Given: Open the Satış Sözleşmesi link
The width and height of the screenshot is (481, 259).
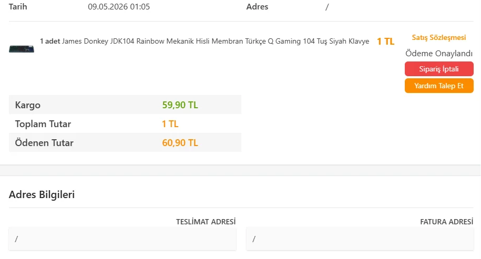Looking at the screenshot, I should pos(438,37).
